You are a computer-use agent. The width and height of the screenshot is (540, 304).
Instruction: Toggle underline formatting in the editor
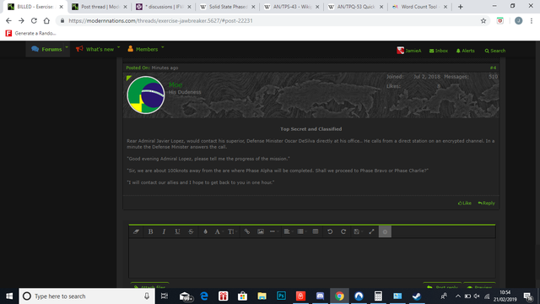[x=177, y=231]
